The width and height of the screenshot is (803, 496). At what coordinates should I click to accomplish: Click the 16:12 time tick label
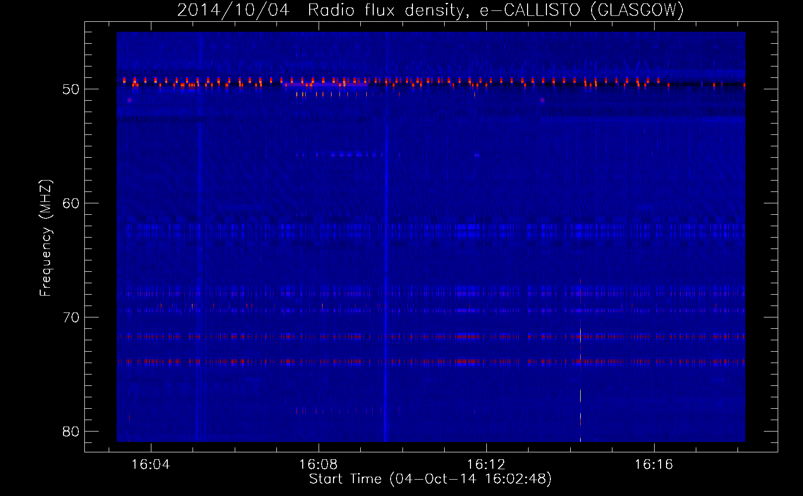pyautogui.click(x=486, y=465)
